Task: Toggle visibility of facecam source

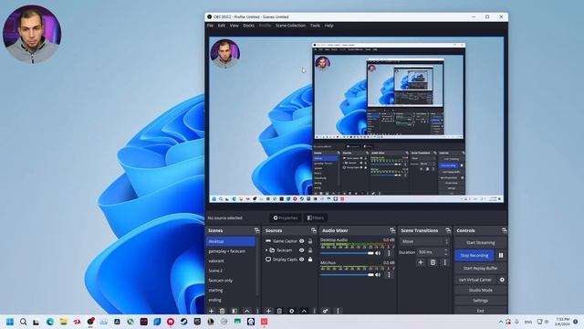Action: (302, 250)
